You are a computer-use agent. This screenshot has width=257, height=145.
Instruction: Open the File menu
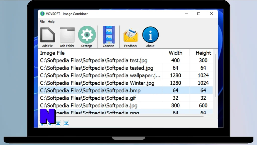pyautogui.click(x=42, y=22)
